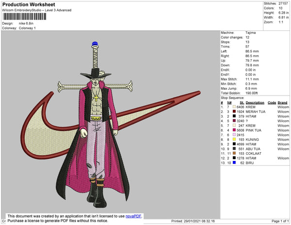Click the Max Jump value 6.9 mm
The image size is (291, 225).
click(251, 88)
